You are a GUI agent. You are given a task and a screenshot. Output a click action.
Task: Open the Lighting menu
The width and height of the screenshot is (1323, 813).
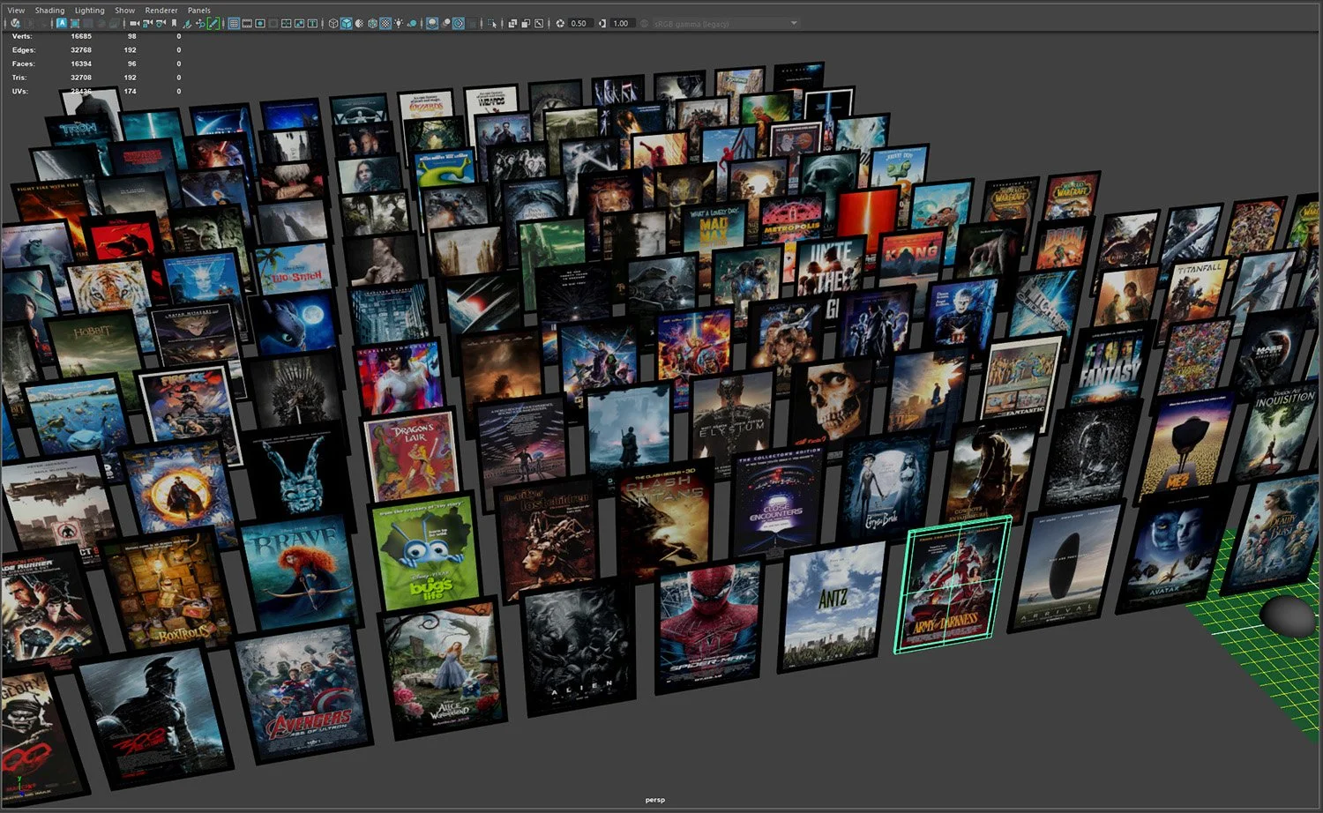point(89,10)
